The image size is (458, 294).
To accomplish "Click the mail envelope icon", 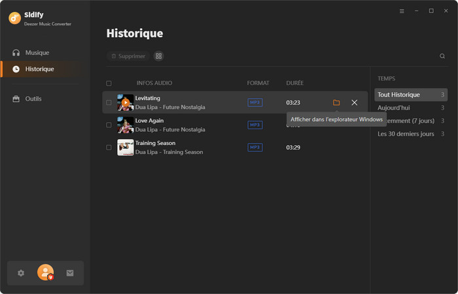I will [70, 273].
